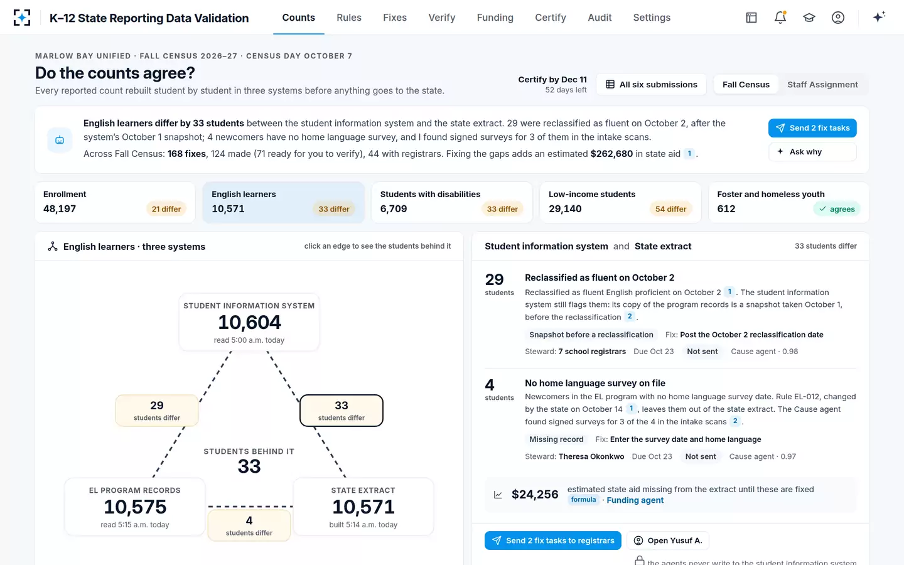Open the layout panel icon
This screenshot has width=904, height=565.
751,18
